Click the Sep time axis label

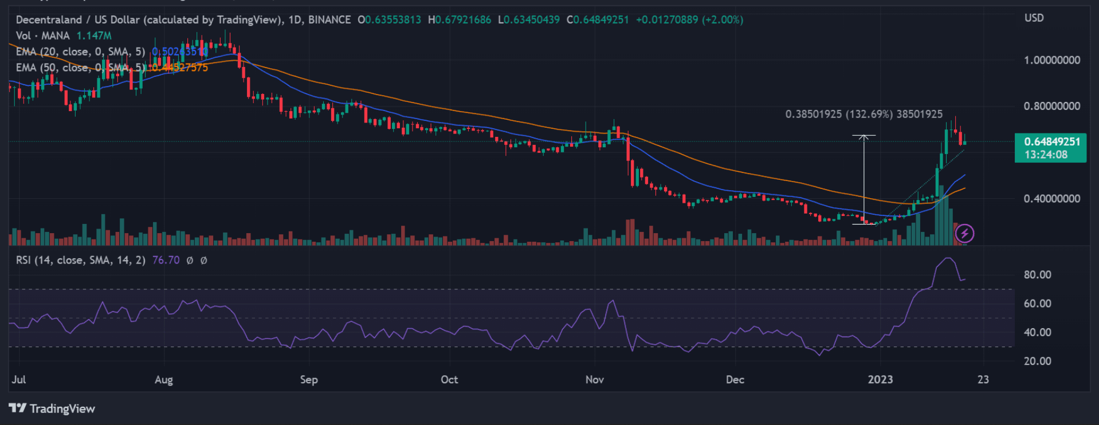point(309,380)
